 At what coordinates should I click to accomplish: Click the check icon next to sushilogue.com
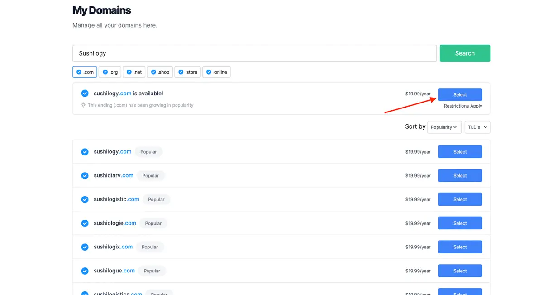pyautogui.click(x=85, y=271)
